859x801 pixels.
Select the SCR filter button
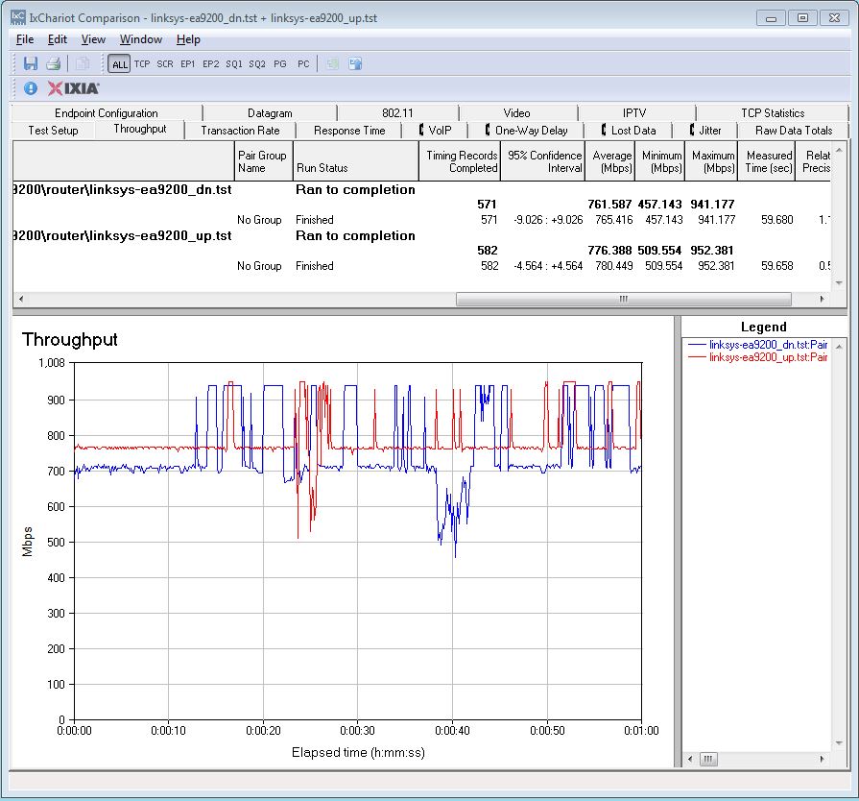(x=165, y=64)
